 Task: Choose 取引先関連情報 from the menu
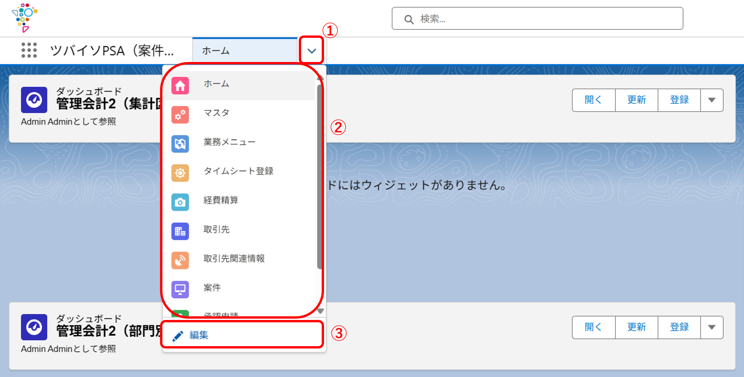(x=239, y=260)
